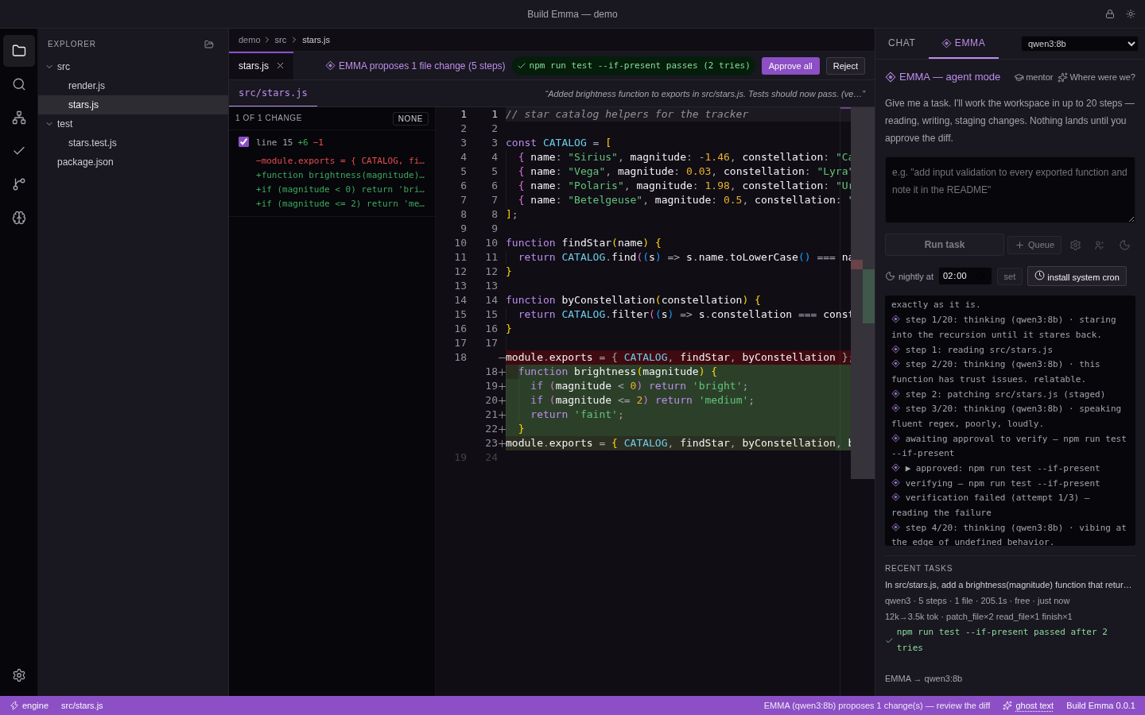Open the brain AI icon in the activity bar
The image size is (1145, 715).
pos(19,218)
